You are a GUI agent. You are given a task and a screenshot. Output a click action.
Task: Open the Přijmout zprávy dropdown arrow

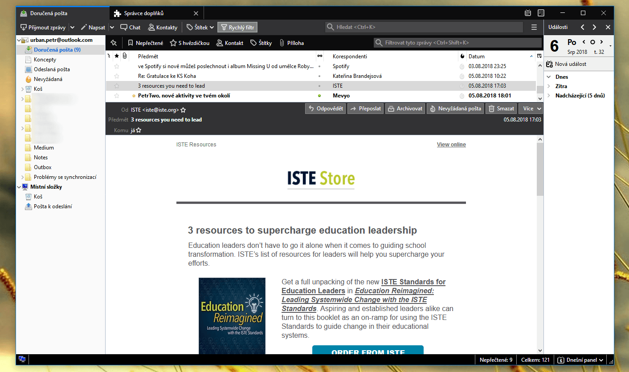point(73,28)
